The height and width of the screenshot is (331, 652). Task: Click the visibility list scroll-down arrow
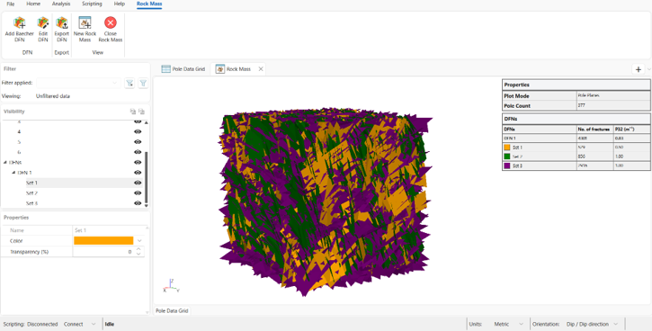coord(146,205)
